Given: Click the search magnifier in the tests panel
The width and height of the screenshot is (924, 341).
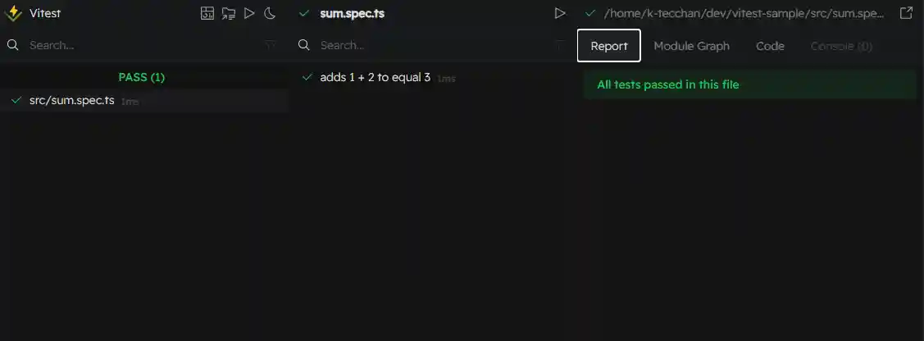Looking at the screenshot, I should coord(303,46).
